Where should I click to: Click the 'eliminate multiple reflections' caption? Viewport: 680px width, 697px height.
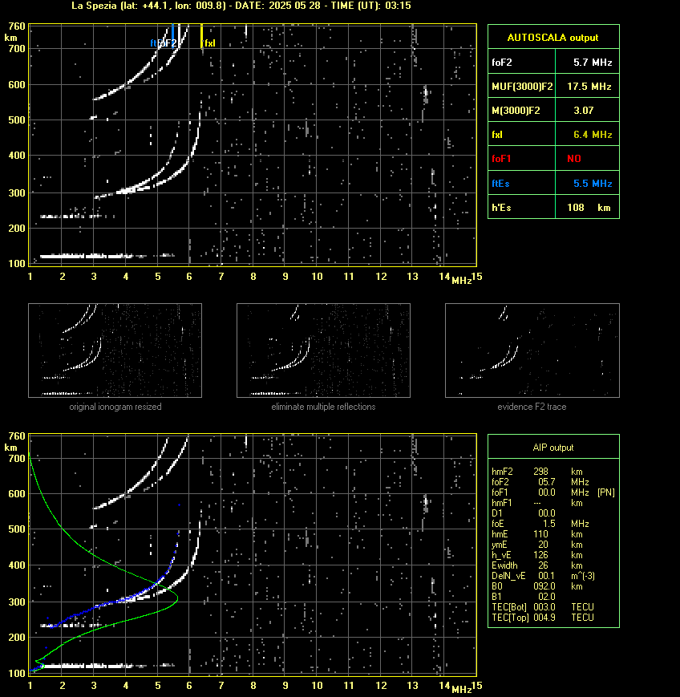323,407
